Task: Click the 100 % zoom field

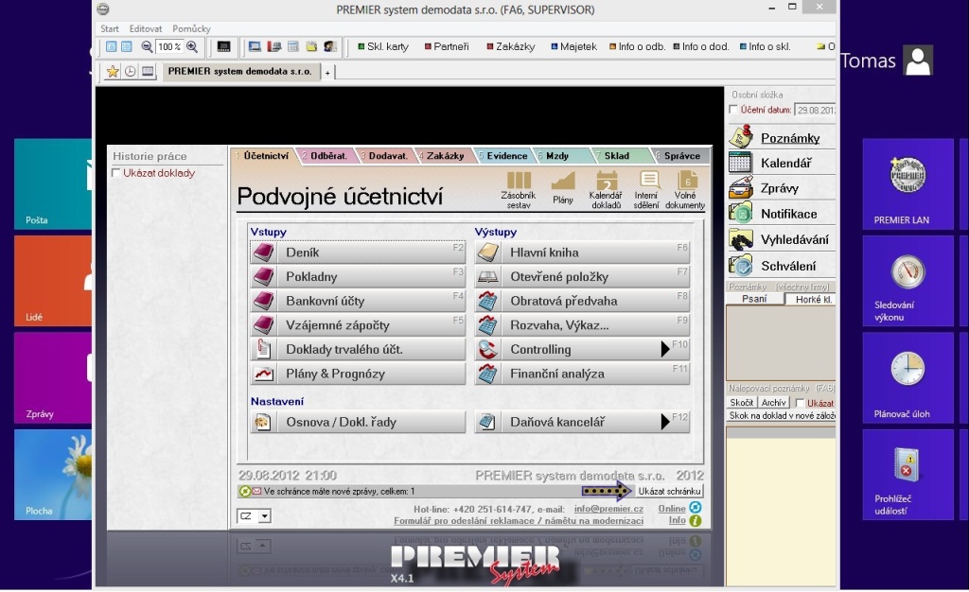Action: (169, 46)
